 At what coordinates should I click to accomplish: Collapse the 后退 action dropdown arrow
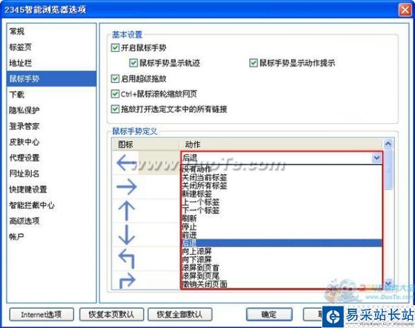(x=377, y=158)
